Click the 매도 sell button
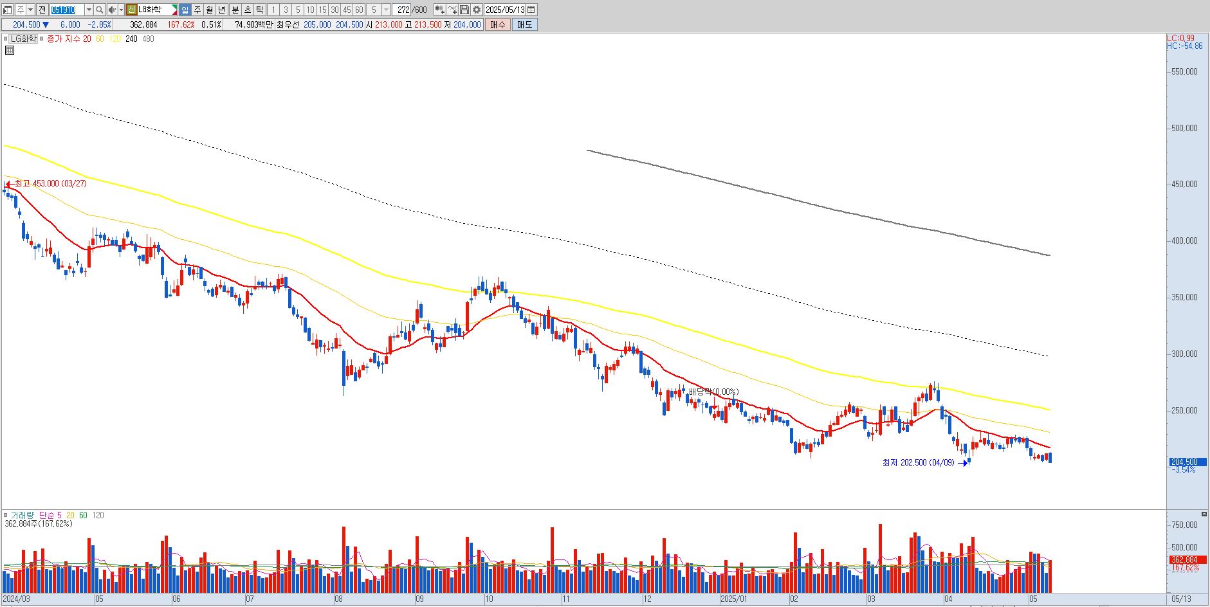Image resolution: width=1210 pixels, height=607 pixels. (525, 24)
